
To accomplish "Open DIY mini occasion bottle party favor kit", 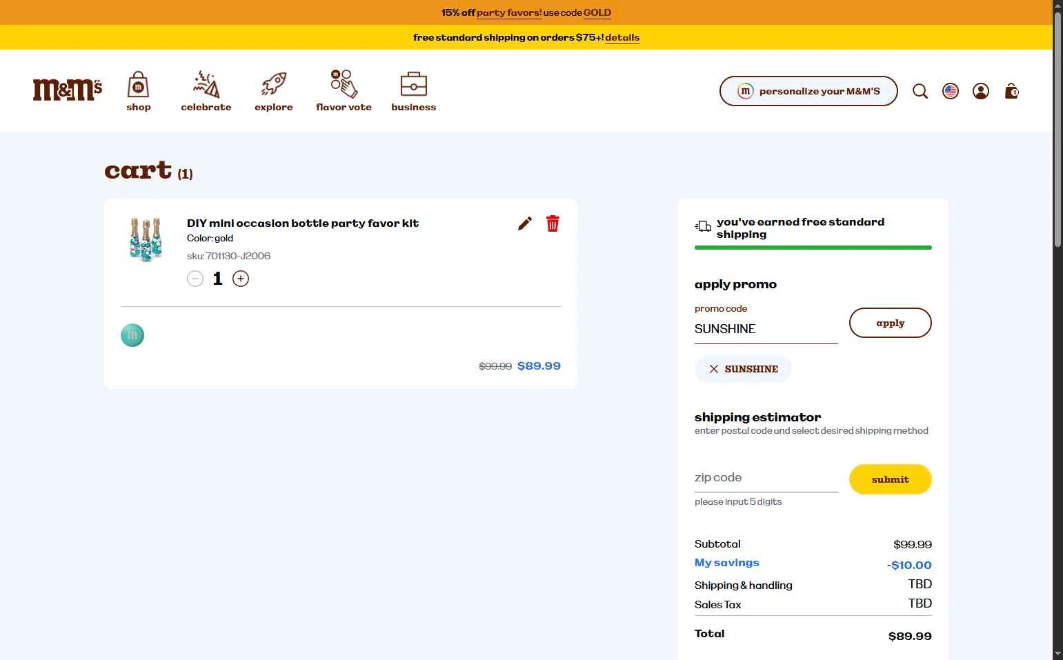I will (x=303, y=223).
